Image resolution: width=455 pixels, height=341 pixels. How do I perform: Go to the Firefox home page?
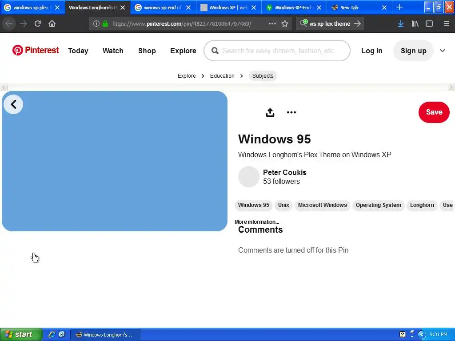[x=52, y=24]
